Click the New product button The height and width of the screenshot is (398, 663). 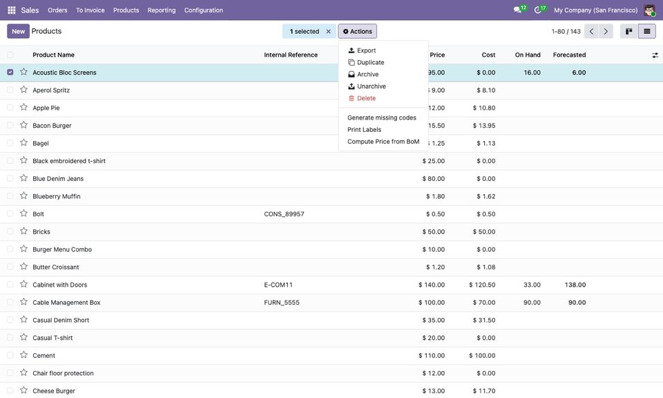pyautogui.click(x=18, y=31)
